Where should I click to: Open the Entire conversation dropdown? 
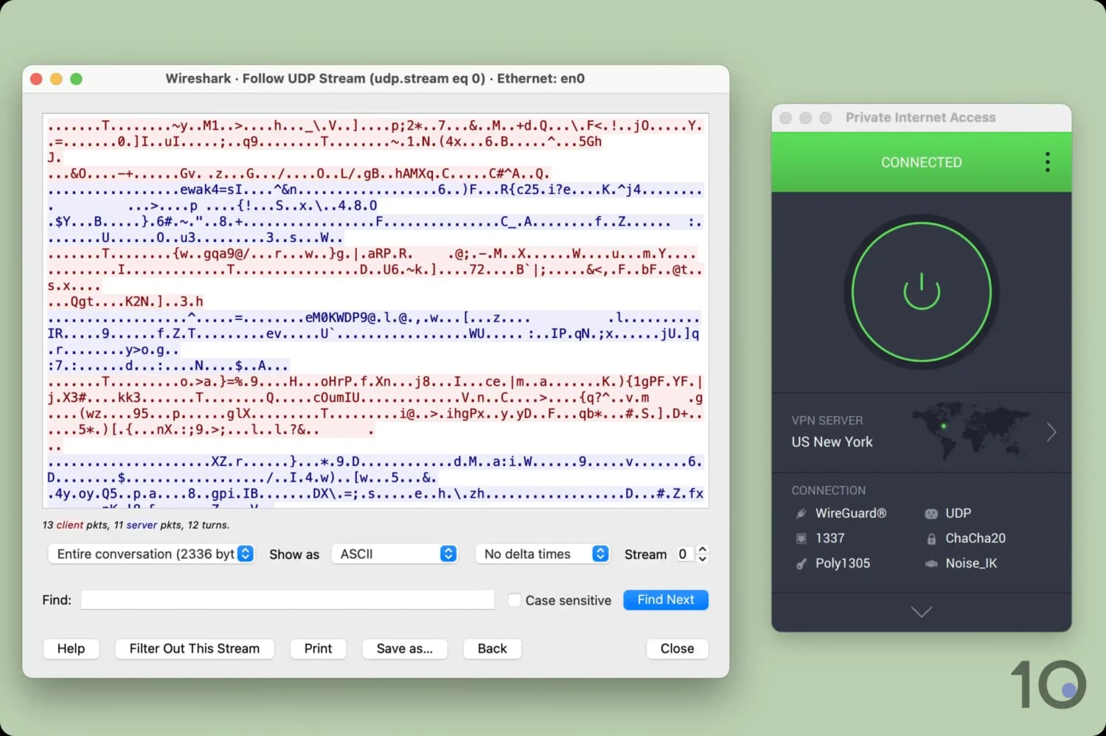point(151,554)
